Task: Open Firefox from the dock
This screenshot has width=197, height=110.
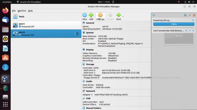Action: tap(5, 10)
